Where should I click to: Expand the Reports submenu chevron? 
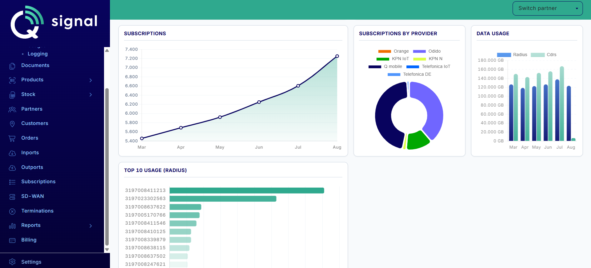[91, 226]
